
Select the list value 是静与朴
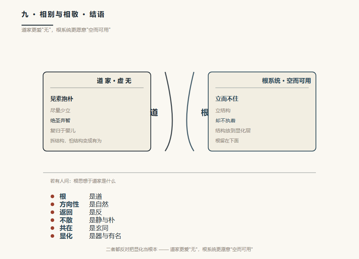[102, 220]
